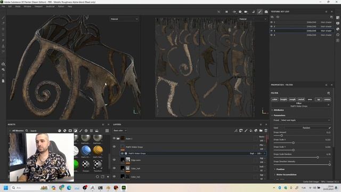Toggle the rough channel button in Filter
The image size is (341, 192).
click(x=293, y=99)
